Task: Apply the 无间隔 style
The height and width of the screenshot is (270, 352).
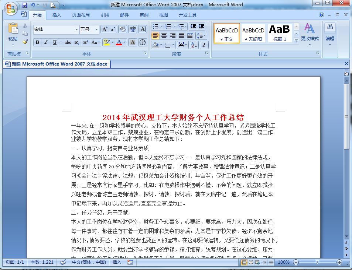Action: 253,34
